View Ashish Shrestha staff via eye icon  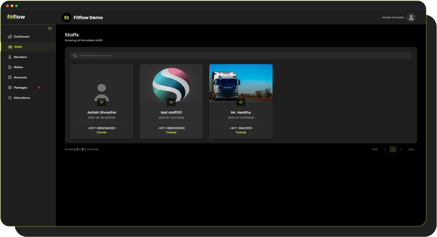click(x=102, y=102)
